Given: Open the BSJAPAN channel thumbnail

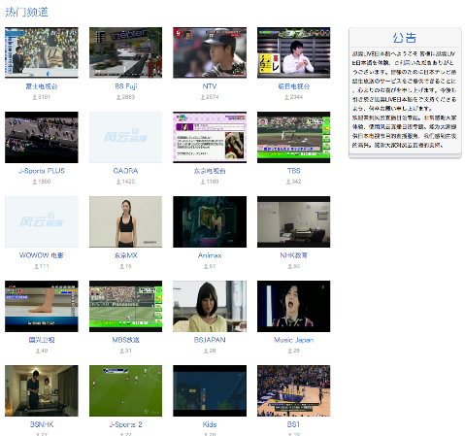Looking at the screenshot, I should [x=210, y=306].
